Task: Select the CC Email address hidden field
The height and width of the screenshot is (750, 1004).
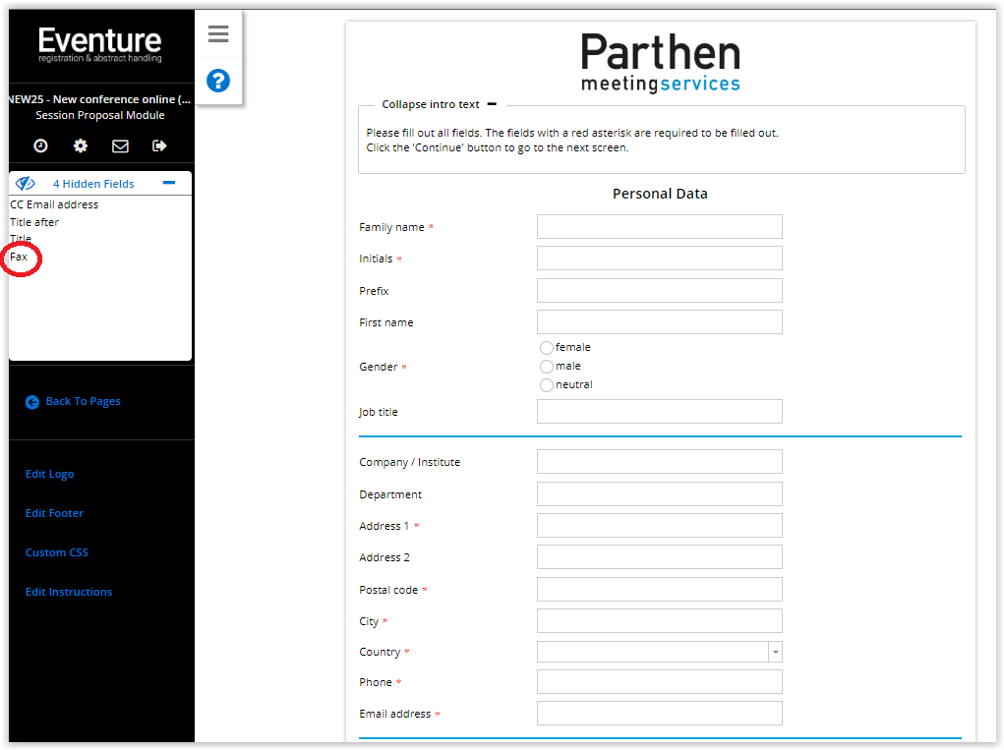Action: coord(54,204)
